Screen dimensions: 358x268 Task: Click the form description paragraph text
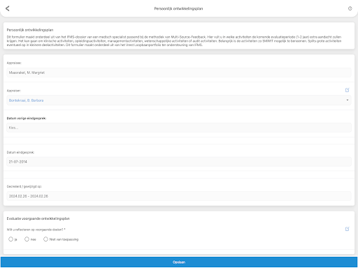[174, 41]
